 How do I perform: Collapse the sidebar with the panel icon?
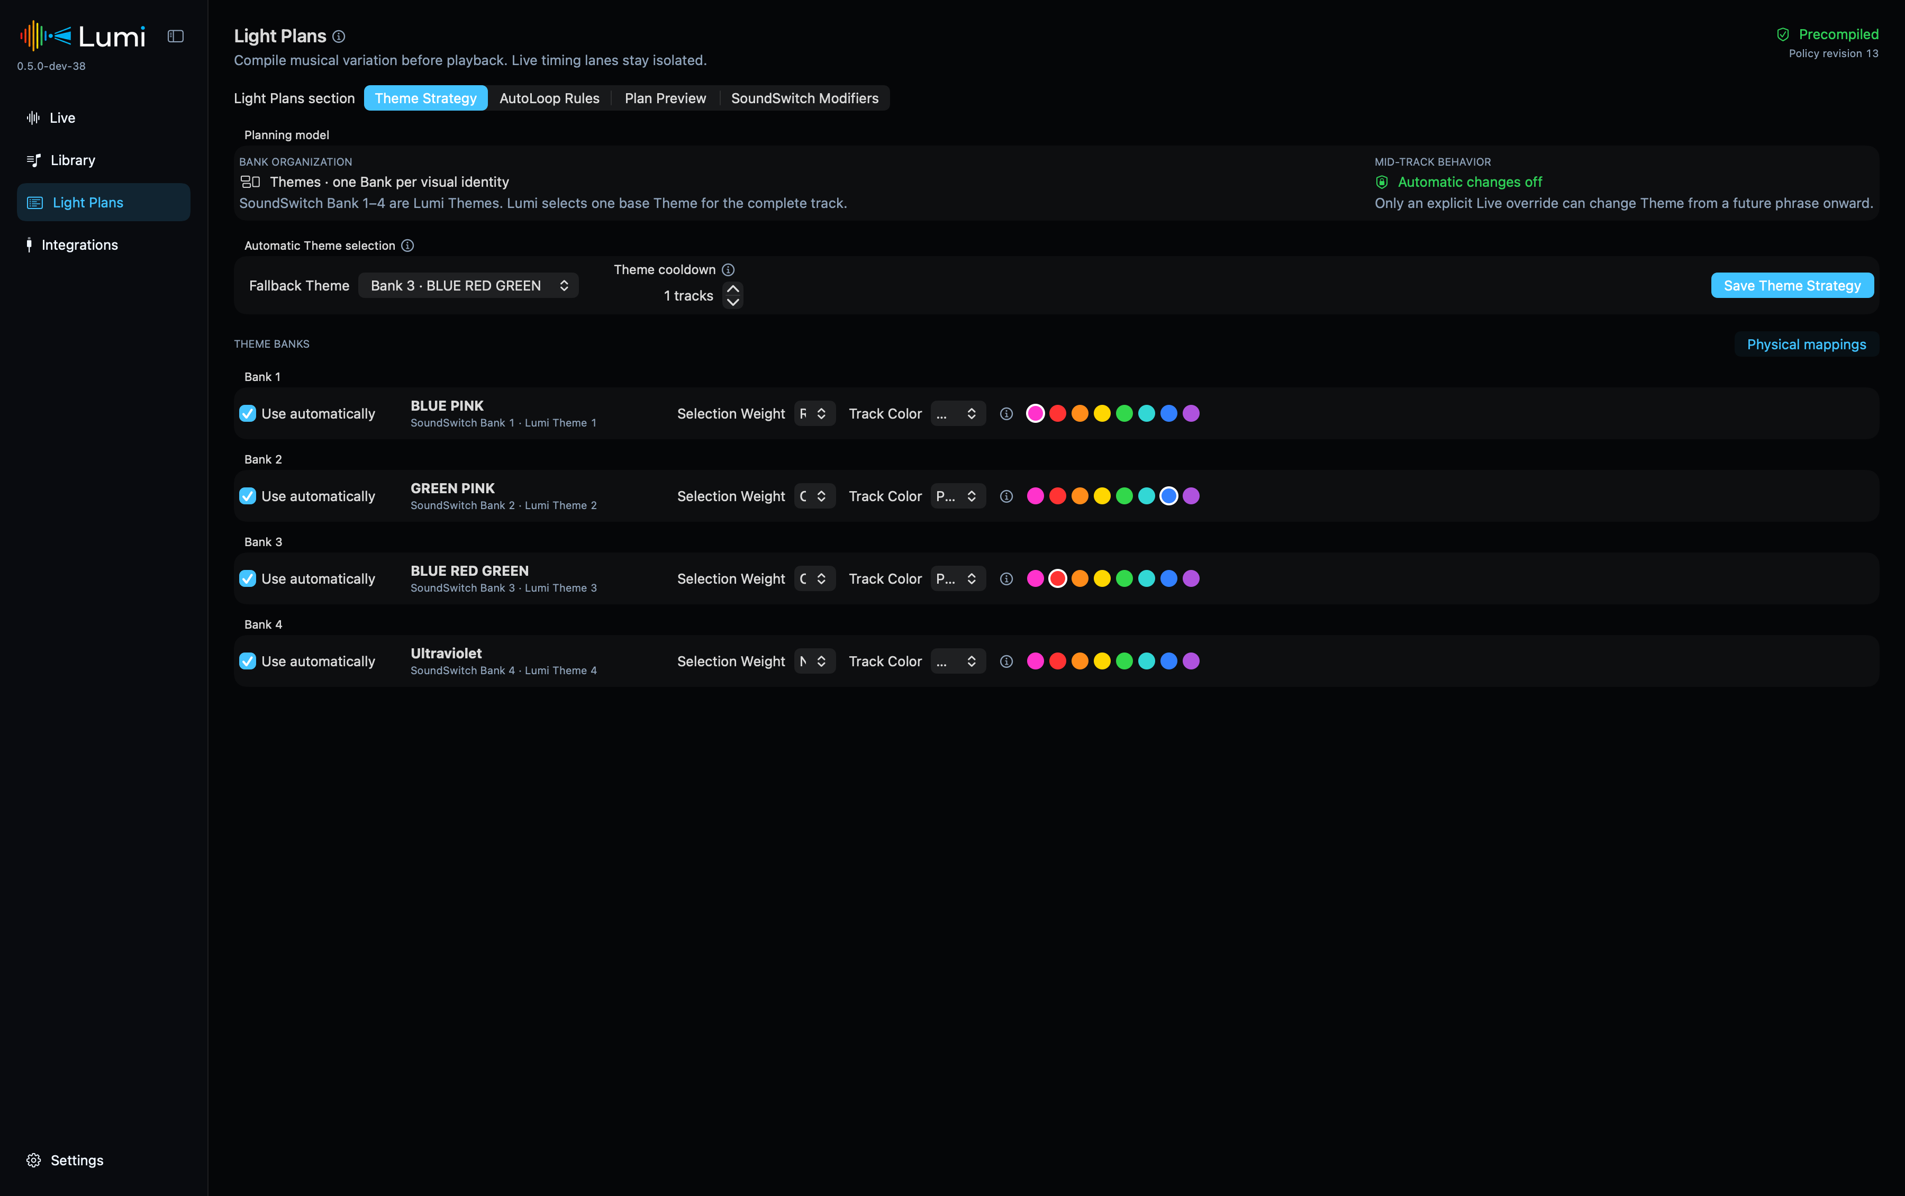176,37
